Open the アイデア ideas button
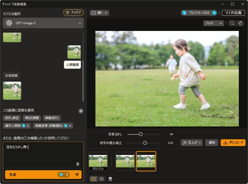The height and width of the screenshot is (184, 248). [x=73, y=12]
